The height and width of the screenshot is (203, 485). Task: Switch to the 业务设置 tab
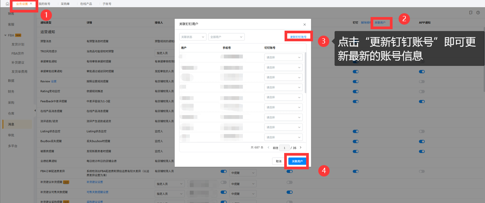pos(22,3)
